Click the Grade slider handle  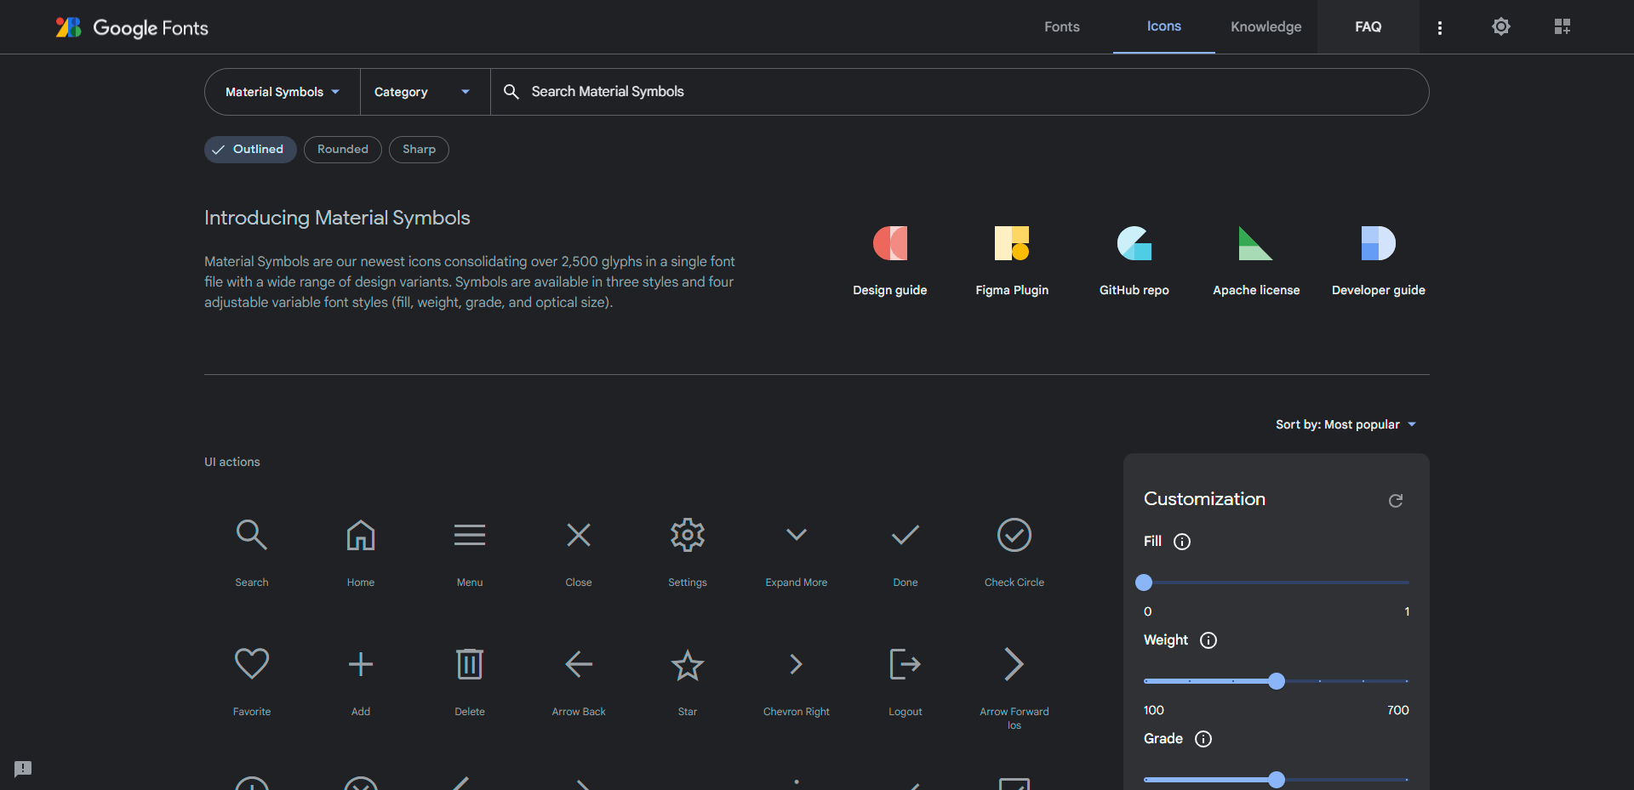tap(1277, 780)
